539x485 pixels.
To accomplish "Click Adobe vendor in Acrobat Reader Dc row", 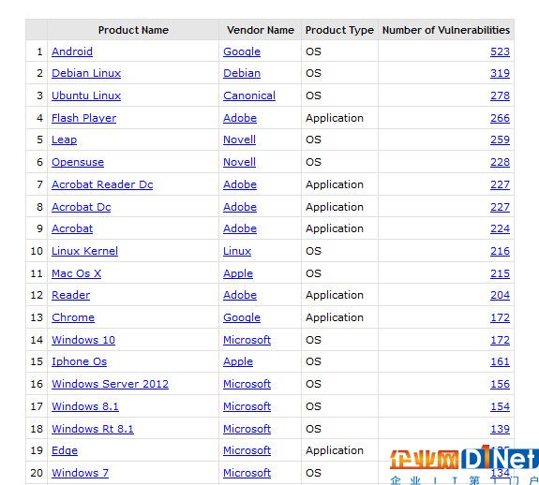I will 240,184.
